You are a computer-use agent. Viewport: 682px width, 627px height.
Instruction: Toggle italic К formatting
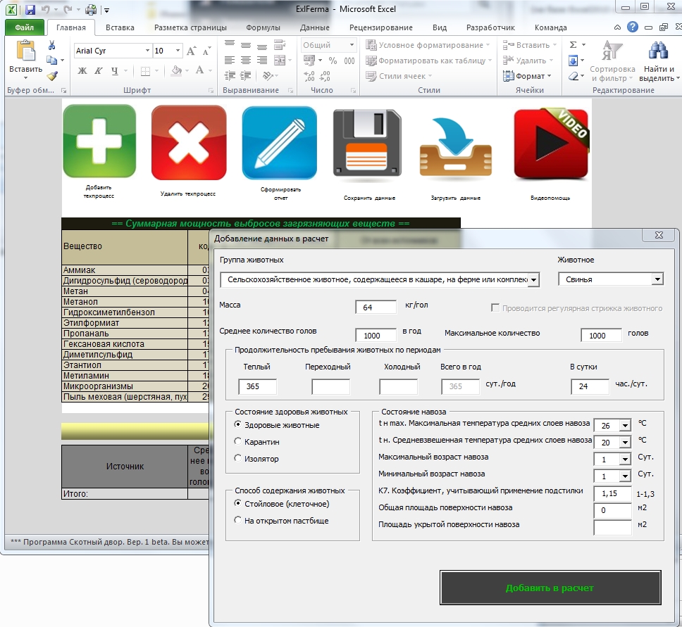click(x=99, y=71)
